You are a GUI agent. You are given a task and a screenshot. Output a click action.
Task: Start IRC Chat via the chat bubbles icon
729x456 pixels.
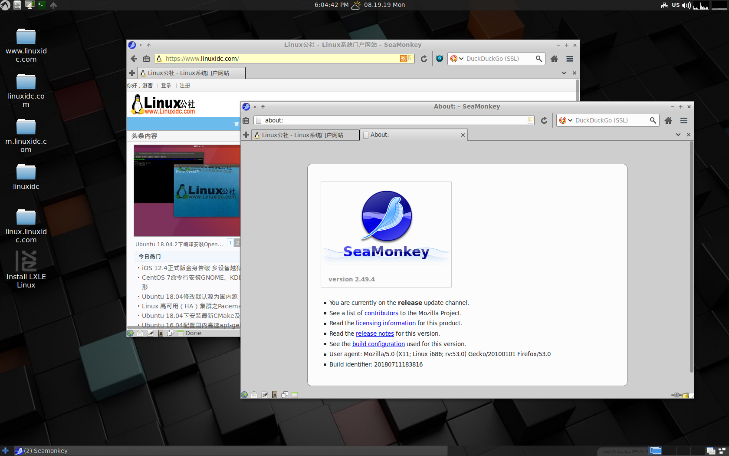pyautogui.click(x=285, y=395)
